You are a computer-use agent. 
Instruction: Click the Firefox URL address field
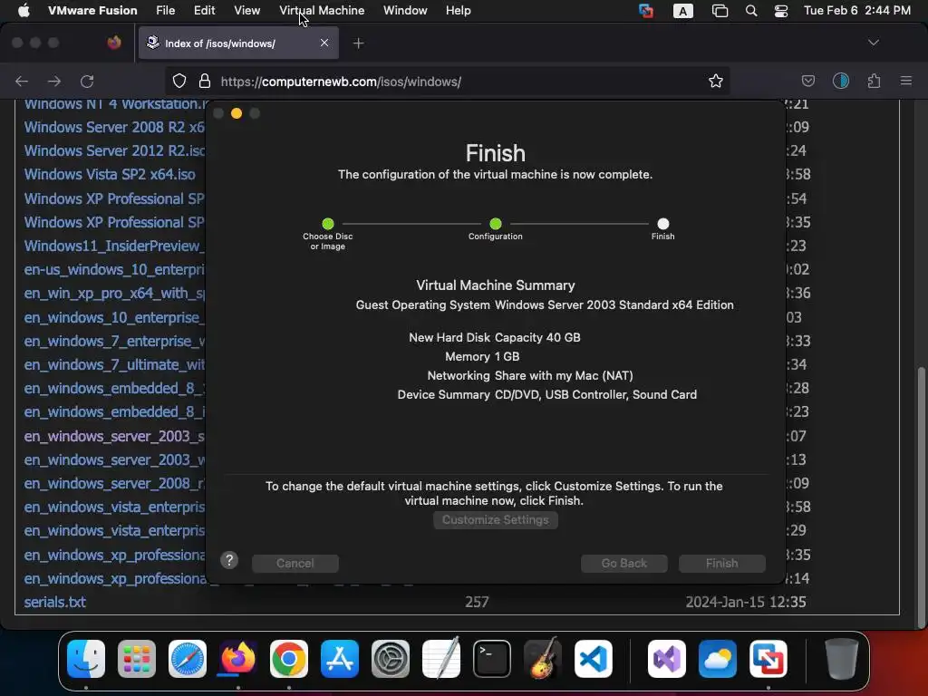tap(449, 81)
